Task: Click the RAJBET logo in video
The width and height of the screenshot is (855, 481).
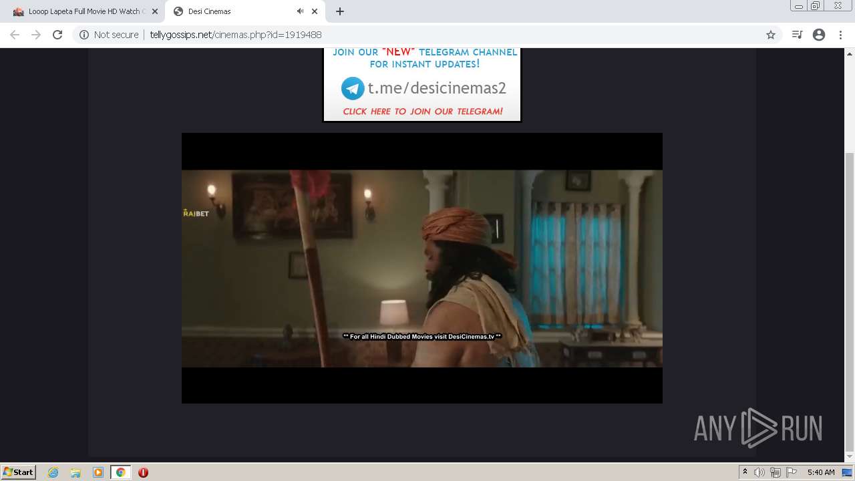Action: (x=196, y=214)
